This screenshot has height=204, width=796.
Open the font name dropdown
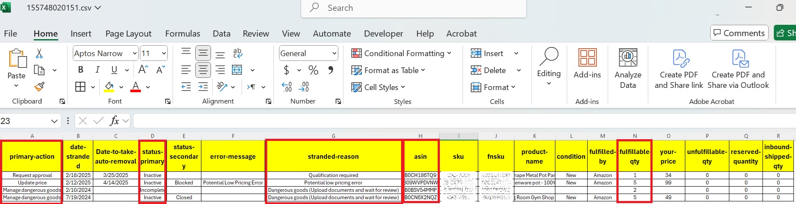(135, 53)
